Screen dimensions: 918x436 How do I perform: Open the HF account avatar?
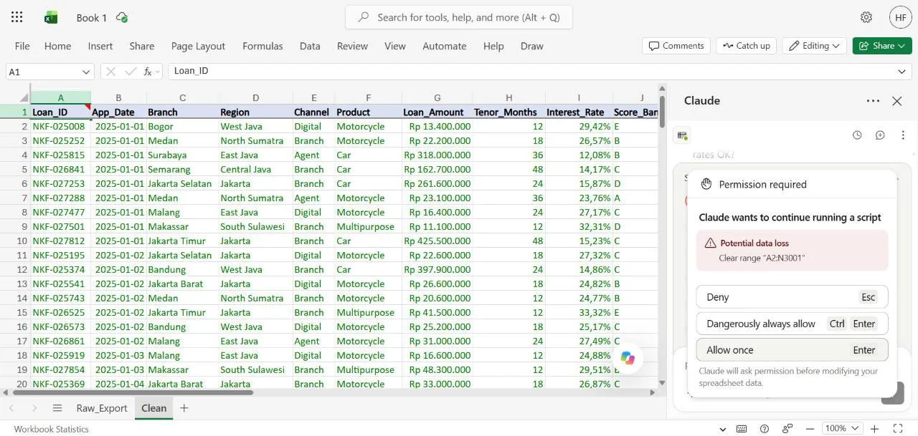(901, 17)
